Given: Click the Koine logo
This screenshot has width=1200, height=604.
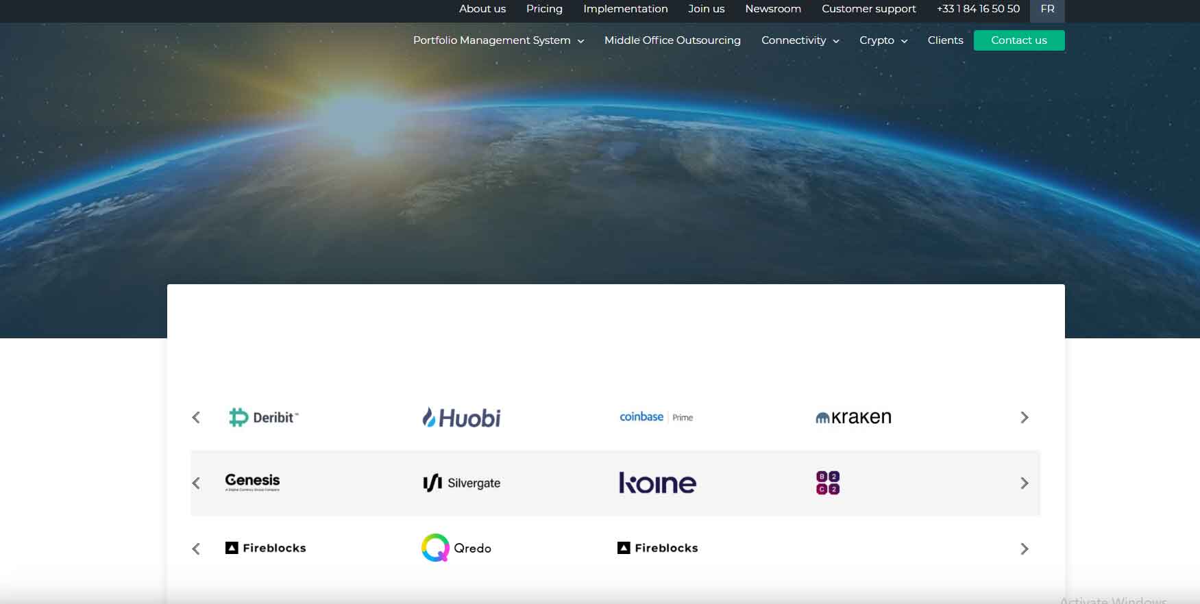Looking at the screenshot, I should [657, 483].
